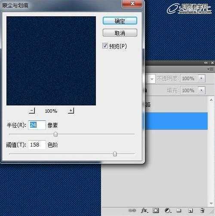Click the fill 100% value field
Viewport: 215px width, 216px height.
tap(189, 90)
